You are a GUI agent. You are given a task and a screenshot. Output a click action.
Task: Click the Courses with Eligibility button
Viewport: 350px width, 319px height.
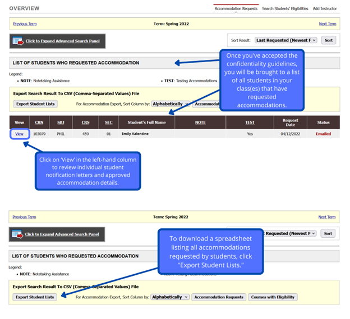pyautogui.click(x=273, y=297)
